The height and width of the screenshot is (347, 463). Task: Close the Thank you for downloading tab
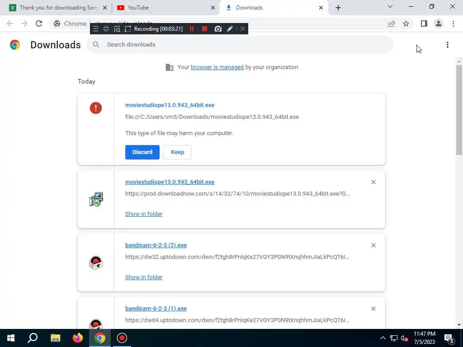pos(105,8)
